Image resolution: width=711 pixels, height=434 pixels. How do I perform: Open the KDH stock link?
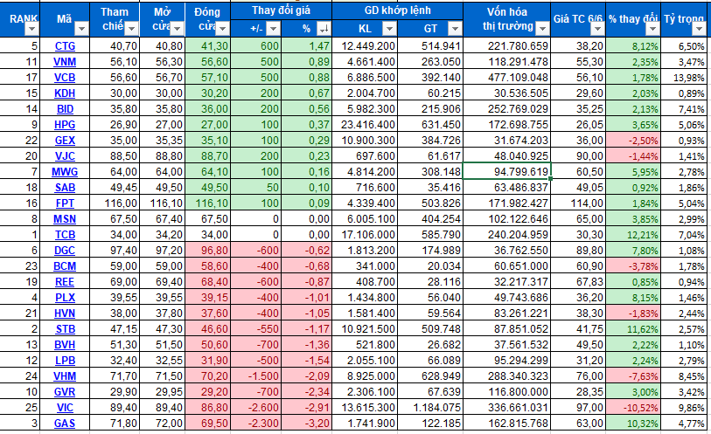[x=65, y=93]
